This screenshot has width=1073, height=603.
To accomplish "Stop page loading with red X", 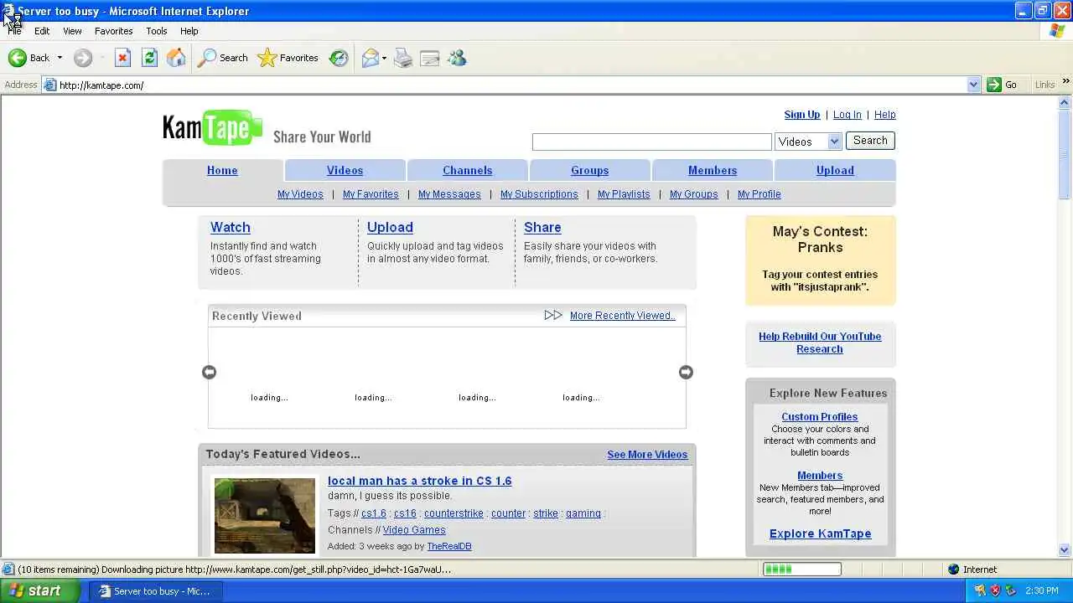I will pos(122,58).
